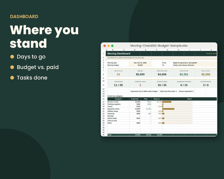Click the Expected cost value $4,606 card
Screen dimensions: 224x179
(162, 74)
